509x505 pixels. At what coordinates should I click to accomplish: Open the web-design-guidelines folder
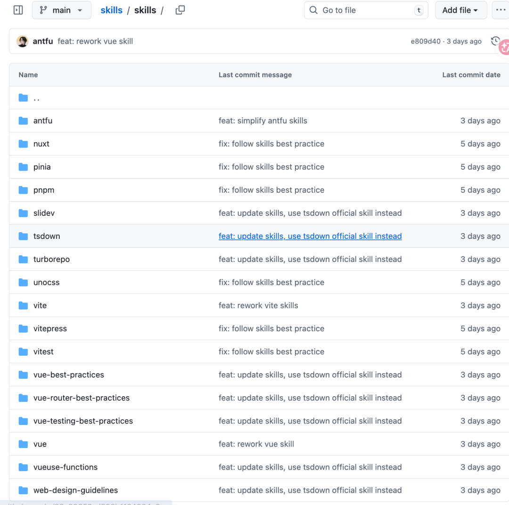75,490
